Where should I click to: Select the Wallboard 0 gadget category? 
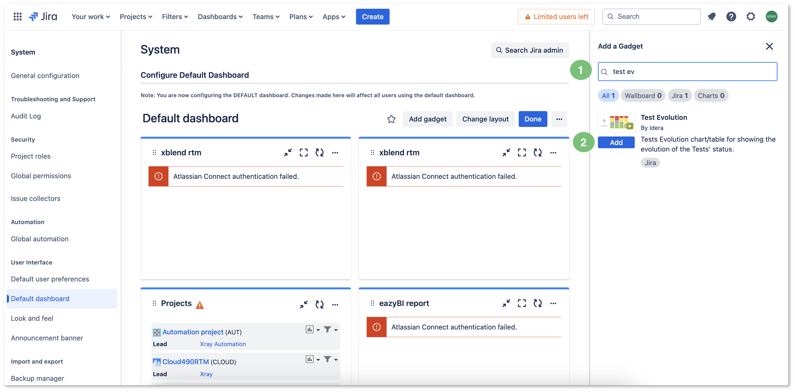click(643, 96)
